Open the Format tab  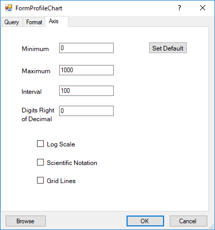[x=34, y=22]
